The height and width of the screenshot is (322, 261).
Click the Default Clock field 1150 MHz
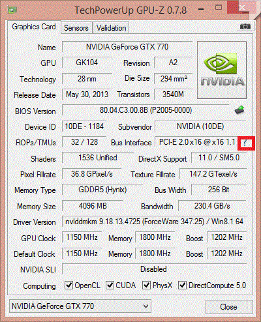pos(82,254)
